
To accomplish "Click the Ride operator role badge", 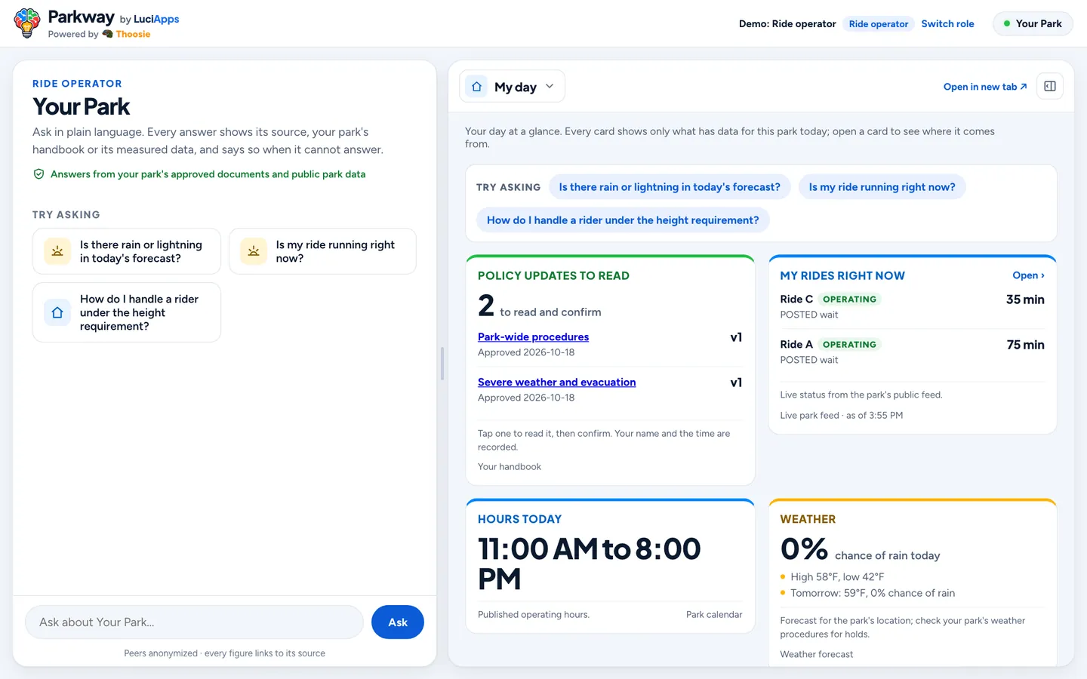I will click(879, 24).
